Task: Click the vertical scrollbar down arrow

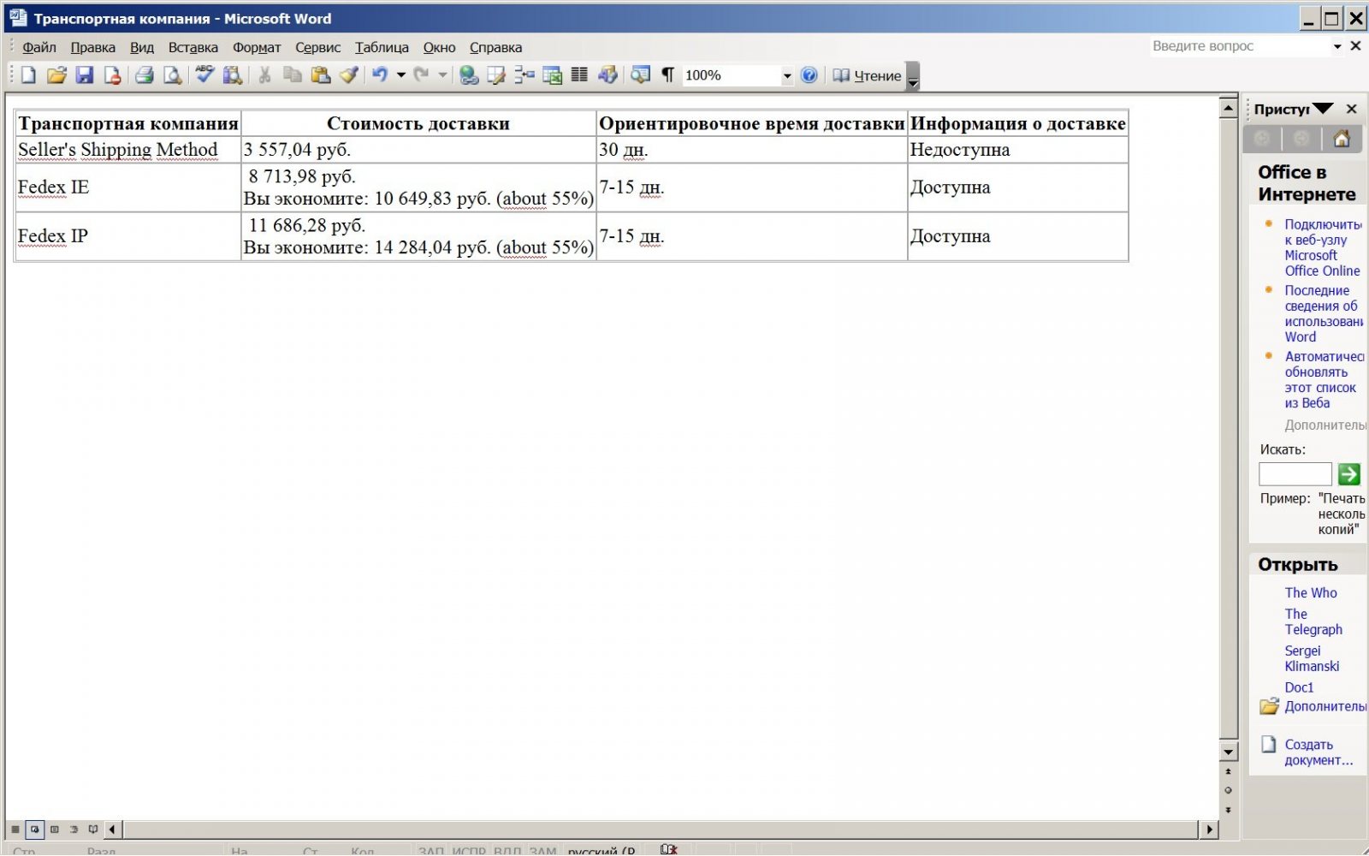Action: click(1228, 752)
